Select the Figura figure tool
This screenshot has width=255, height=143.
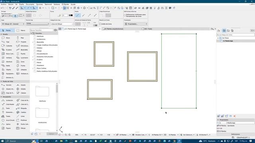pyautogui.click(x=6, y=128)
